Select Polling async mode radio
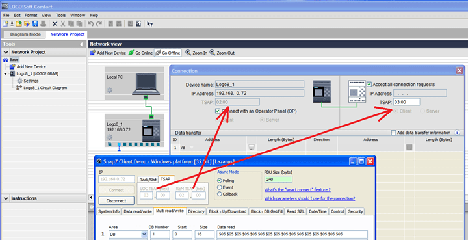Viewport: 468px width, 240px height. pyautogui.click(x=220, y=181)
